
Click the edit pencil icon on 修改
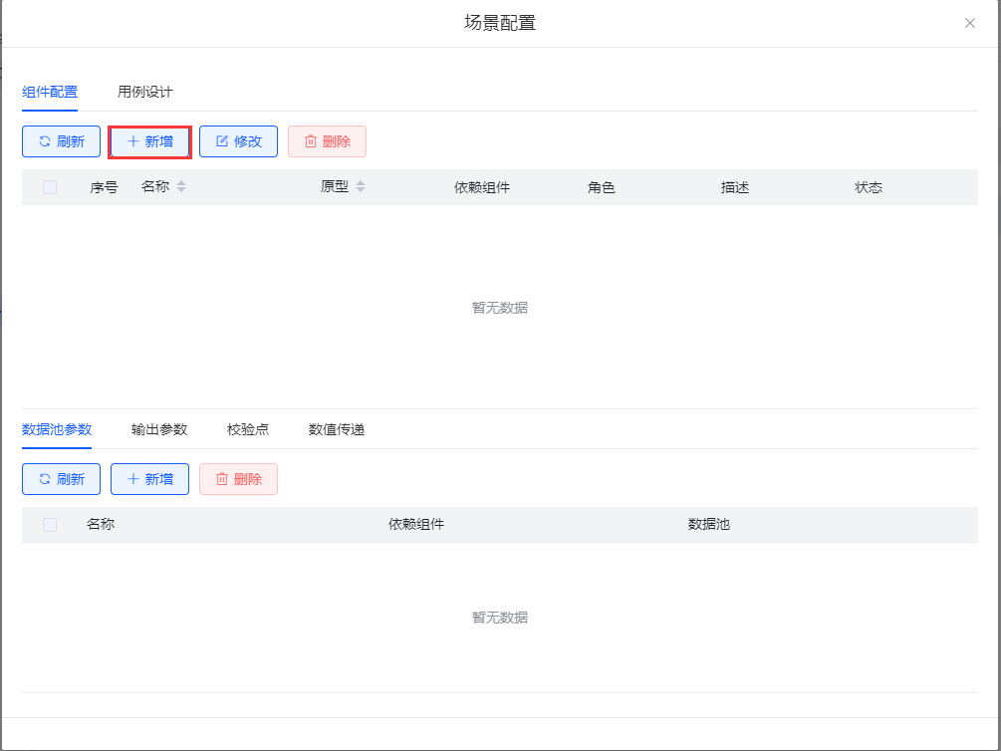(x=221, y=141)
